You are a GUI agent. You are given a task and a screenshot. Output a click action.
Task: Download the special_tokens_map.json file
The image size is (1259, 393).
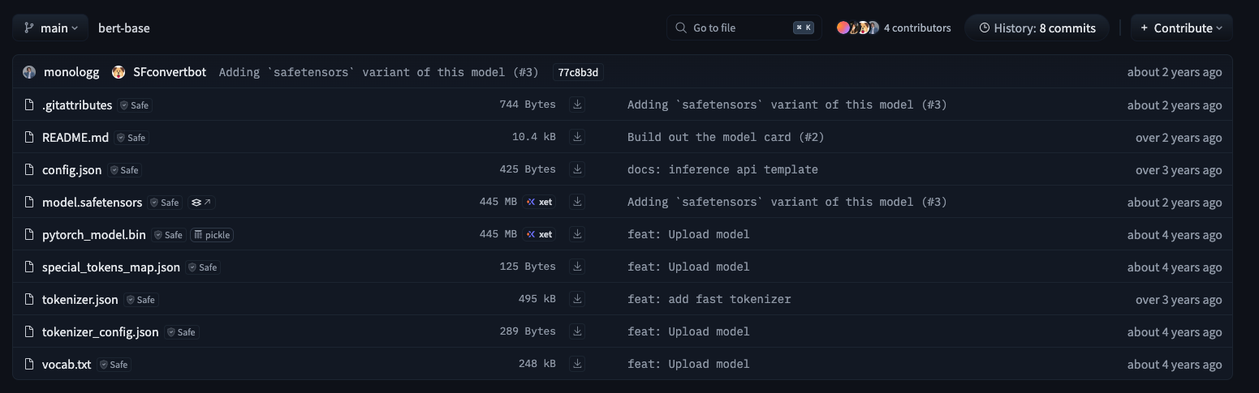pos(577,267)
